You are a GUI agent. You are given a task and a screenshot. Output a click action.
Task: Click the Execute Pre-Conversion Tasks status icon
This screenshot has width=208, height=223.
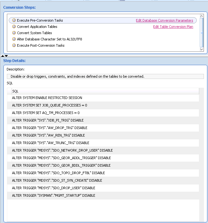[x=14, y=20]
